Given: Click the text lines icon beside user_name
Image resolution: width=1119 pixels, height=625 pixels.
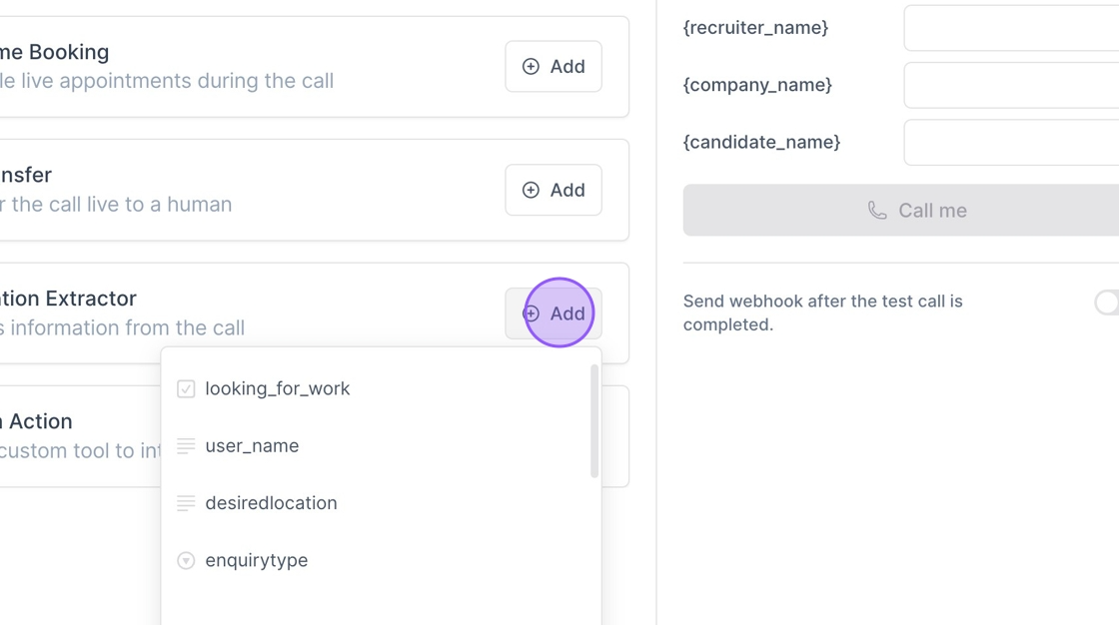Looking at the screenshot, I should click(186, 446).
